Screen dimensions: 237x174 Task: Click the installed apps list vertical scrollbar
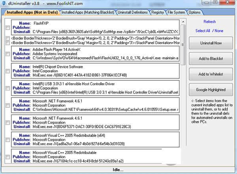coord(182,91)
